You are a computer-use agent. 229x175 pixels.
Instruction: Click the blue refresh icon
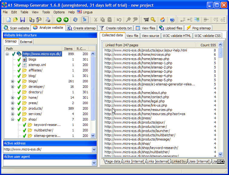click(75, 20)
